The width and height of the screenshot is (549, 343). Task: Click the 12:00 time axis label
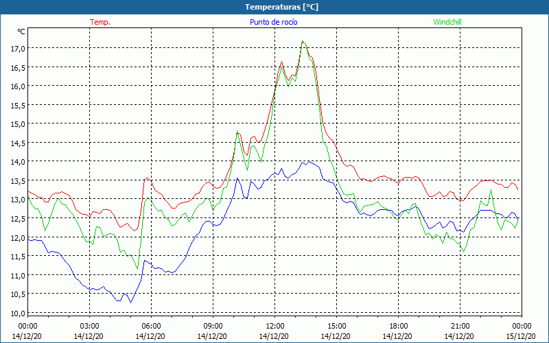tap(275, 327)
